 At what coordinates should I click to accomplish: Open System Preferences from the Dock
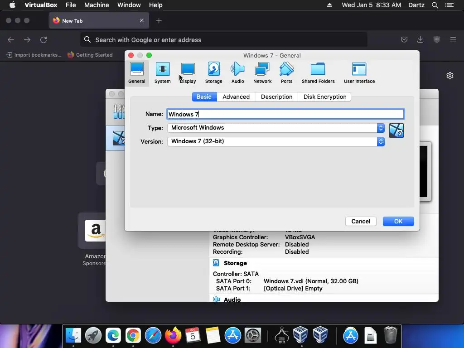(x=252, y=335)
